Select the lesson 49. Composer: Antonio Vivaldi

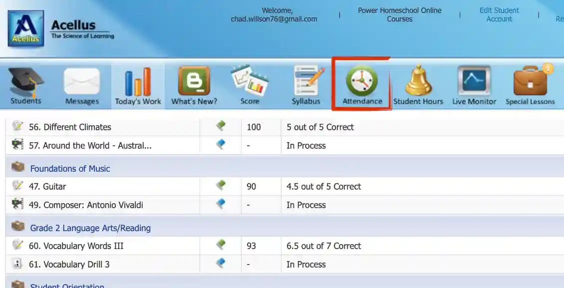click(x=86, y=205)
